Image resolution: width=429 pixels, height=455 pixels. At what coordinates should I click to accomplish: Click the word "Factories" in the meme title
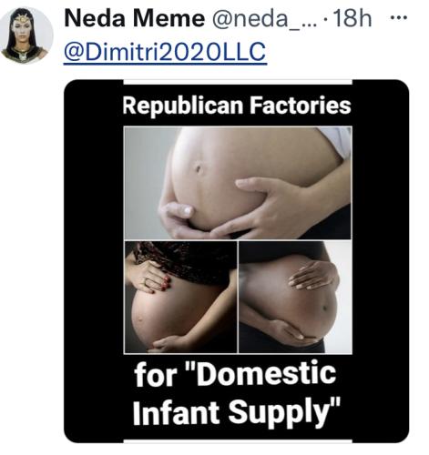point(300,105)
